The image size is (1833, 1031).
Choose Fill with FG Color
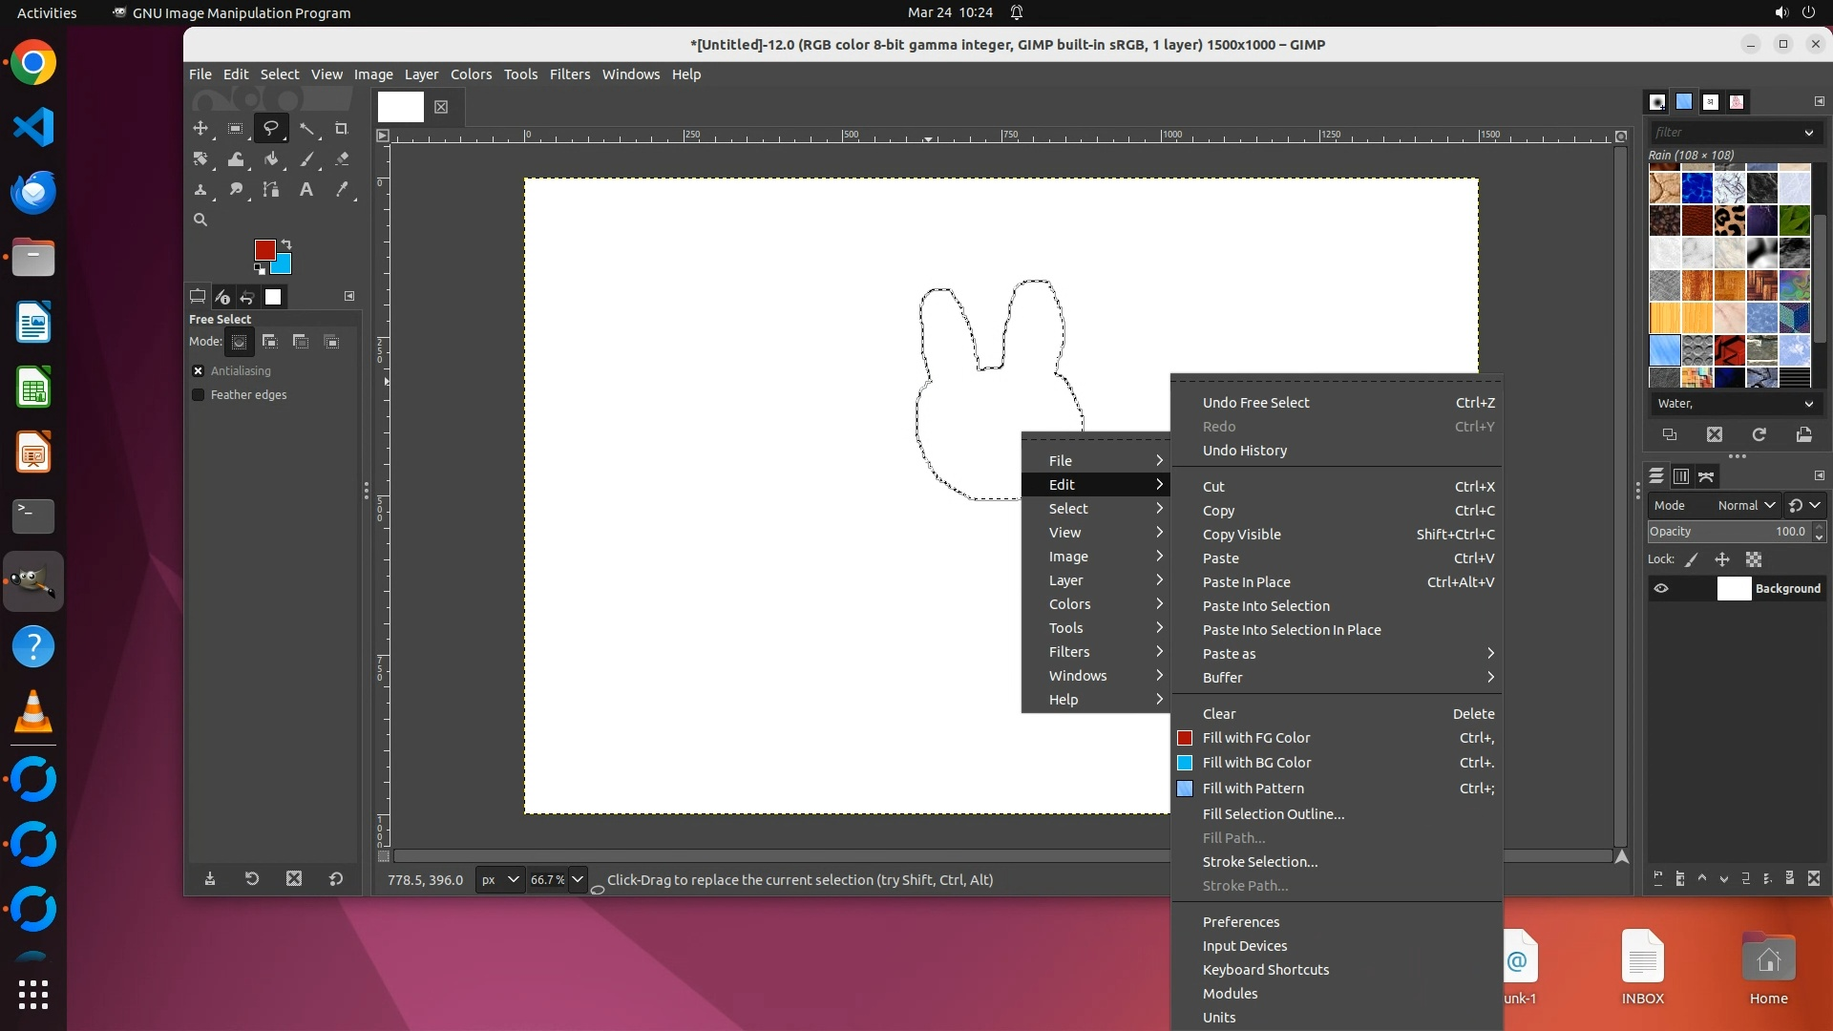coord(1256,738)
